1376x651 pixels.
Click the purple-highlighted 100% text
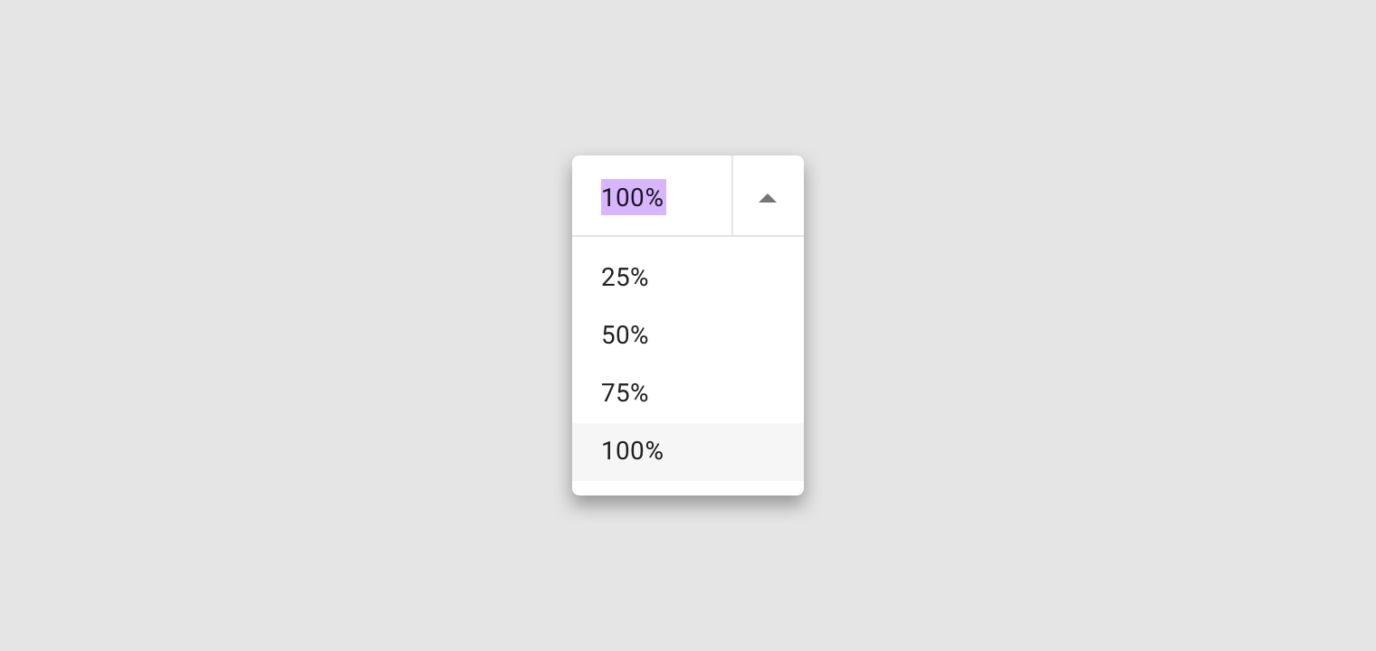pos(634,197)
